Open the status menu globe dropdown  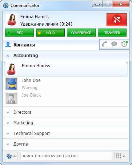(x=11, y=156)
